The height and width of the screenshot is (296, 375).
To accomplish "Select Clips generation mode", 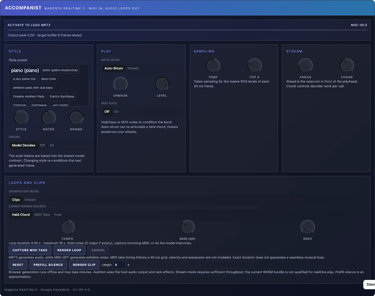I will (16, 200).
